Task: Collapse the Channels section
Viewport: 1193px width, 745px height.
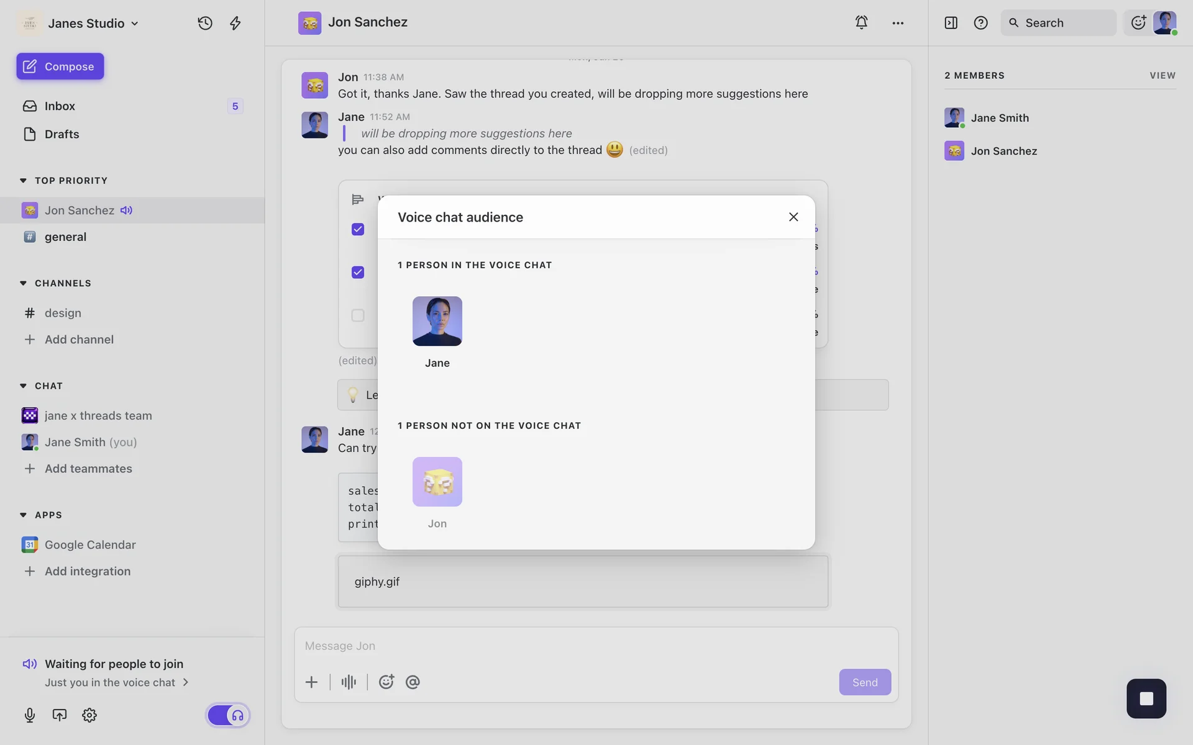Action: coord(23,283)
